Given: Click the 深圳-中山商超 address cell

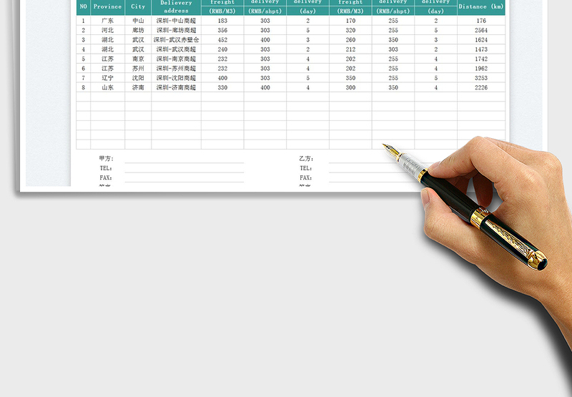Looking at the screenshot, I should tap(176, 21).
